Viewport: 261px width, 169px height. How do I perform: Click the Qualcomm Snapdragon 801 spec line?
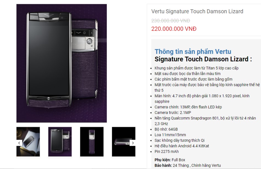coord(205,121)
